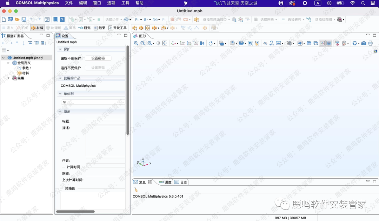Expand the 结果 node in model tree
This screenshot has width=379, height=221.
coord(8,78)
